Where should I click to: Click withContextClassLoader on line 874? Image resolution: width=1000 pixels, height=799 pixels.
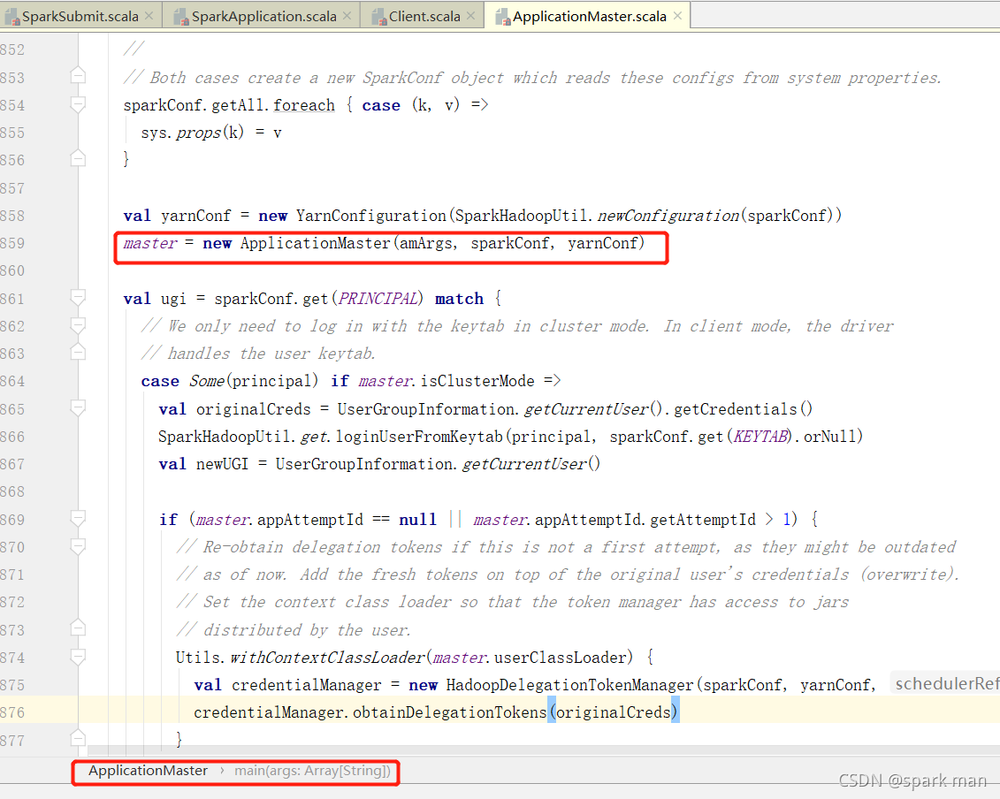point(327,657)
